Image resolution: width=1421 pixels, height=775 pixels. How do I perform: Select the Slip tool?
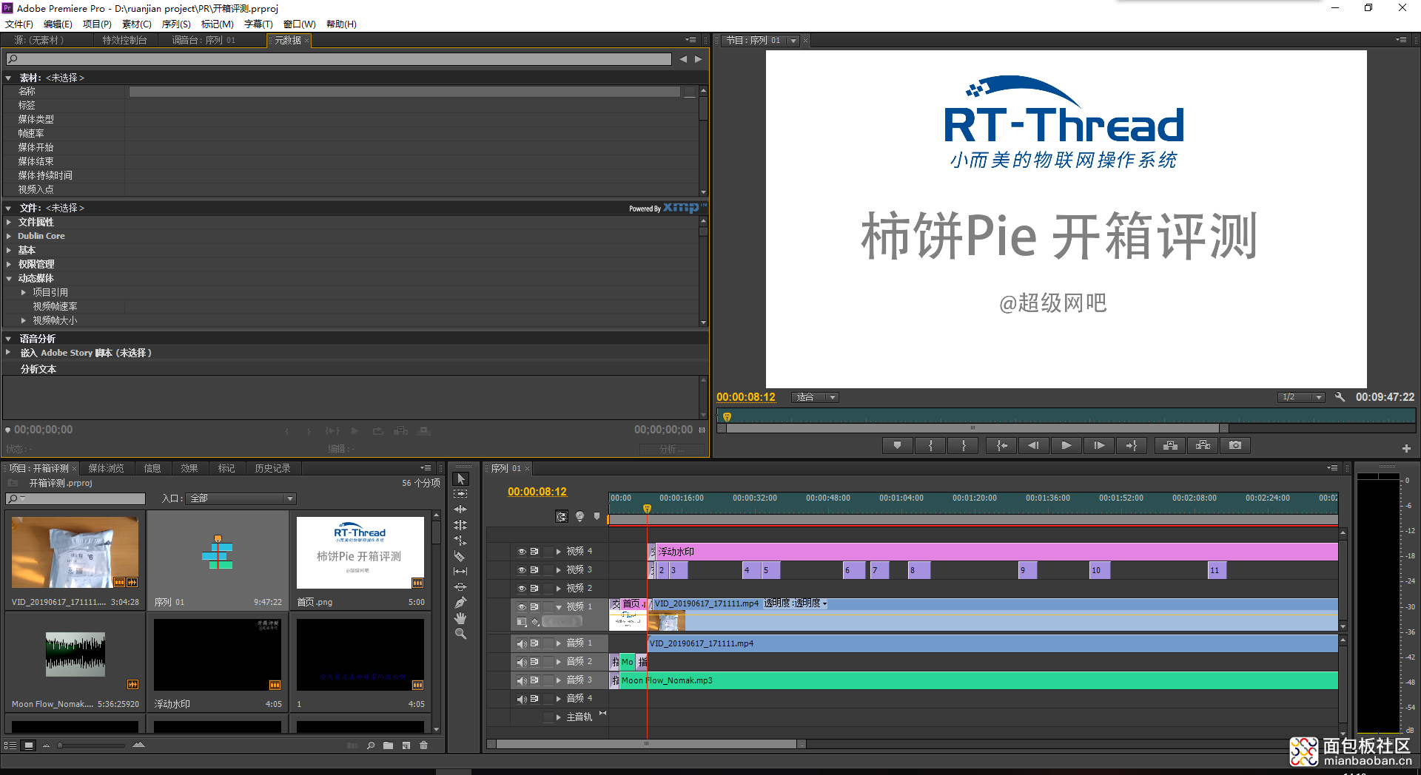pos(460,571)
